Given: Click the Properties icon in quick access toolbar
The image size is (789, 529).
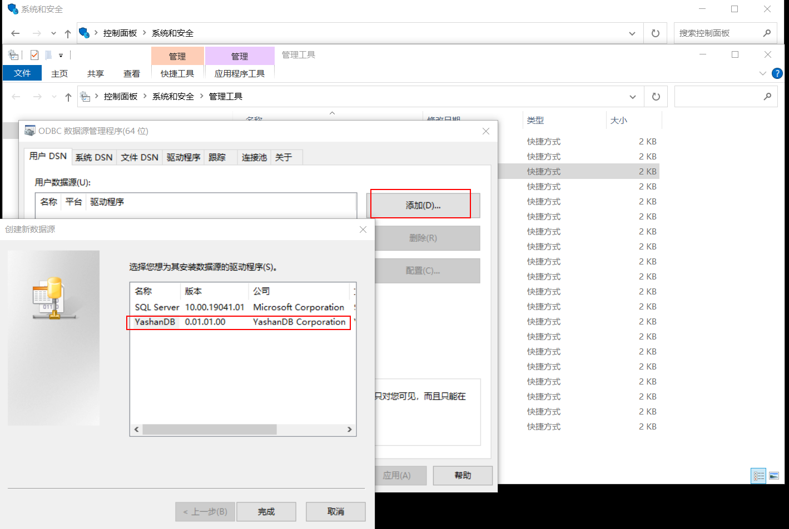Looking at the screenshot, I should tap(34, 55).
